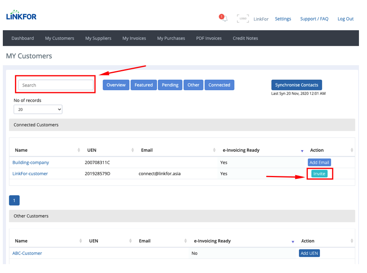This screenshot has width=367, height=273.
Task: Sort Connected Customers by Action column arrows
Action: [x=352, y=150]
